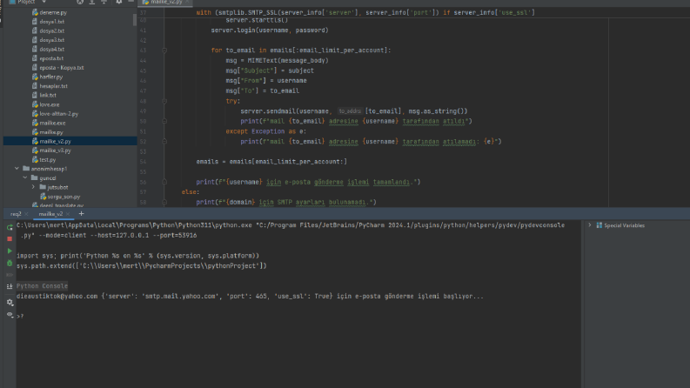Image resolution: width=690 pixels, height=388 pixels.
Task: Open eposta.txt file
Action: pos(51,58)
